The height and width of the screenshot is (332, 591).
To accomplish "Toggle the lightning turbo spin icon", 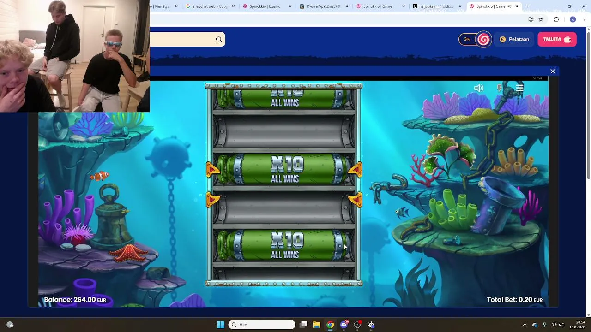I will [x=499, y=88].
